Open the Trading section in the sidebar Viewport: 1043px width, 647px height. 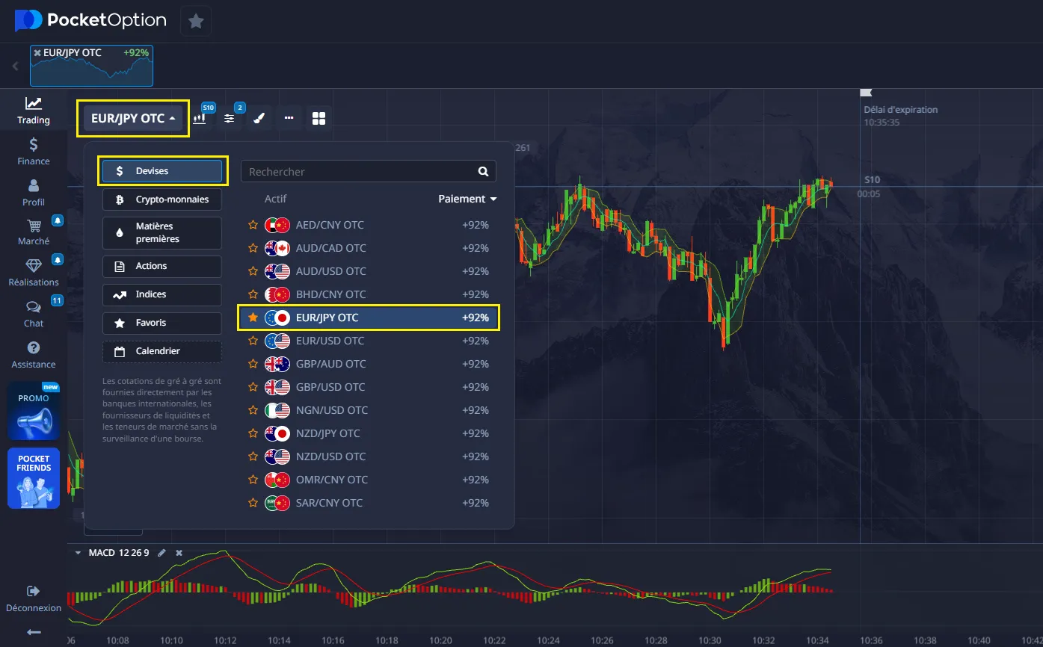pos(34,111)
